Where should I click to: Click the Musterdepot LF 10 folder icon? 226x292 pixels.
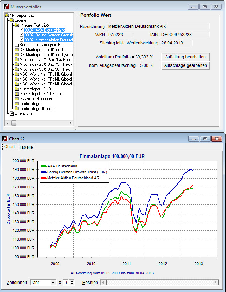click(17, 89)
